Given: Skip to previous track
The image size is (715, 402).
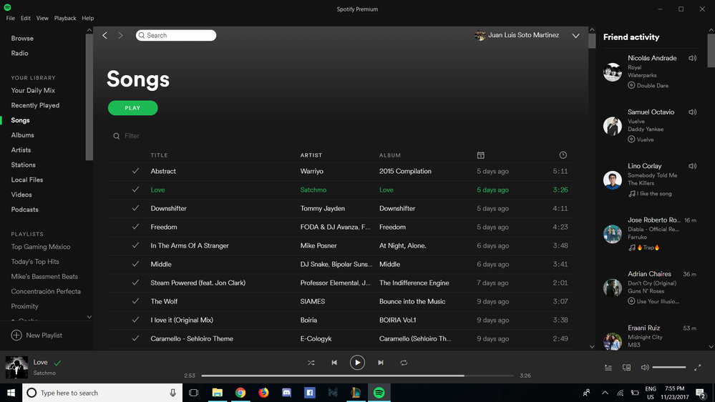Looking at the screenshot, I should pyautogui.click(x=334, y=363).
